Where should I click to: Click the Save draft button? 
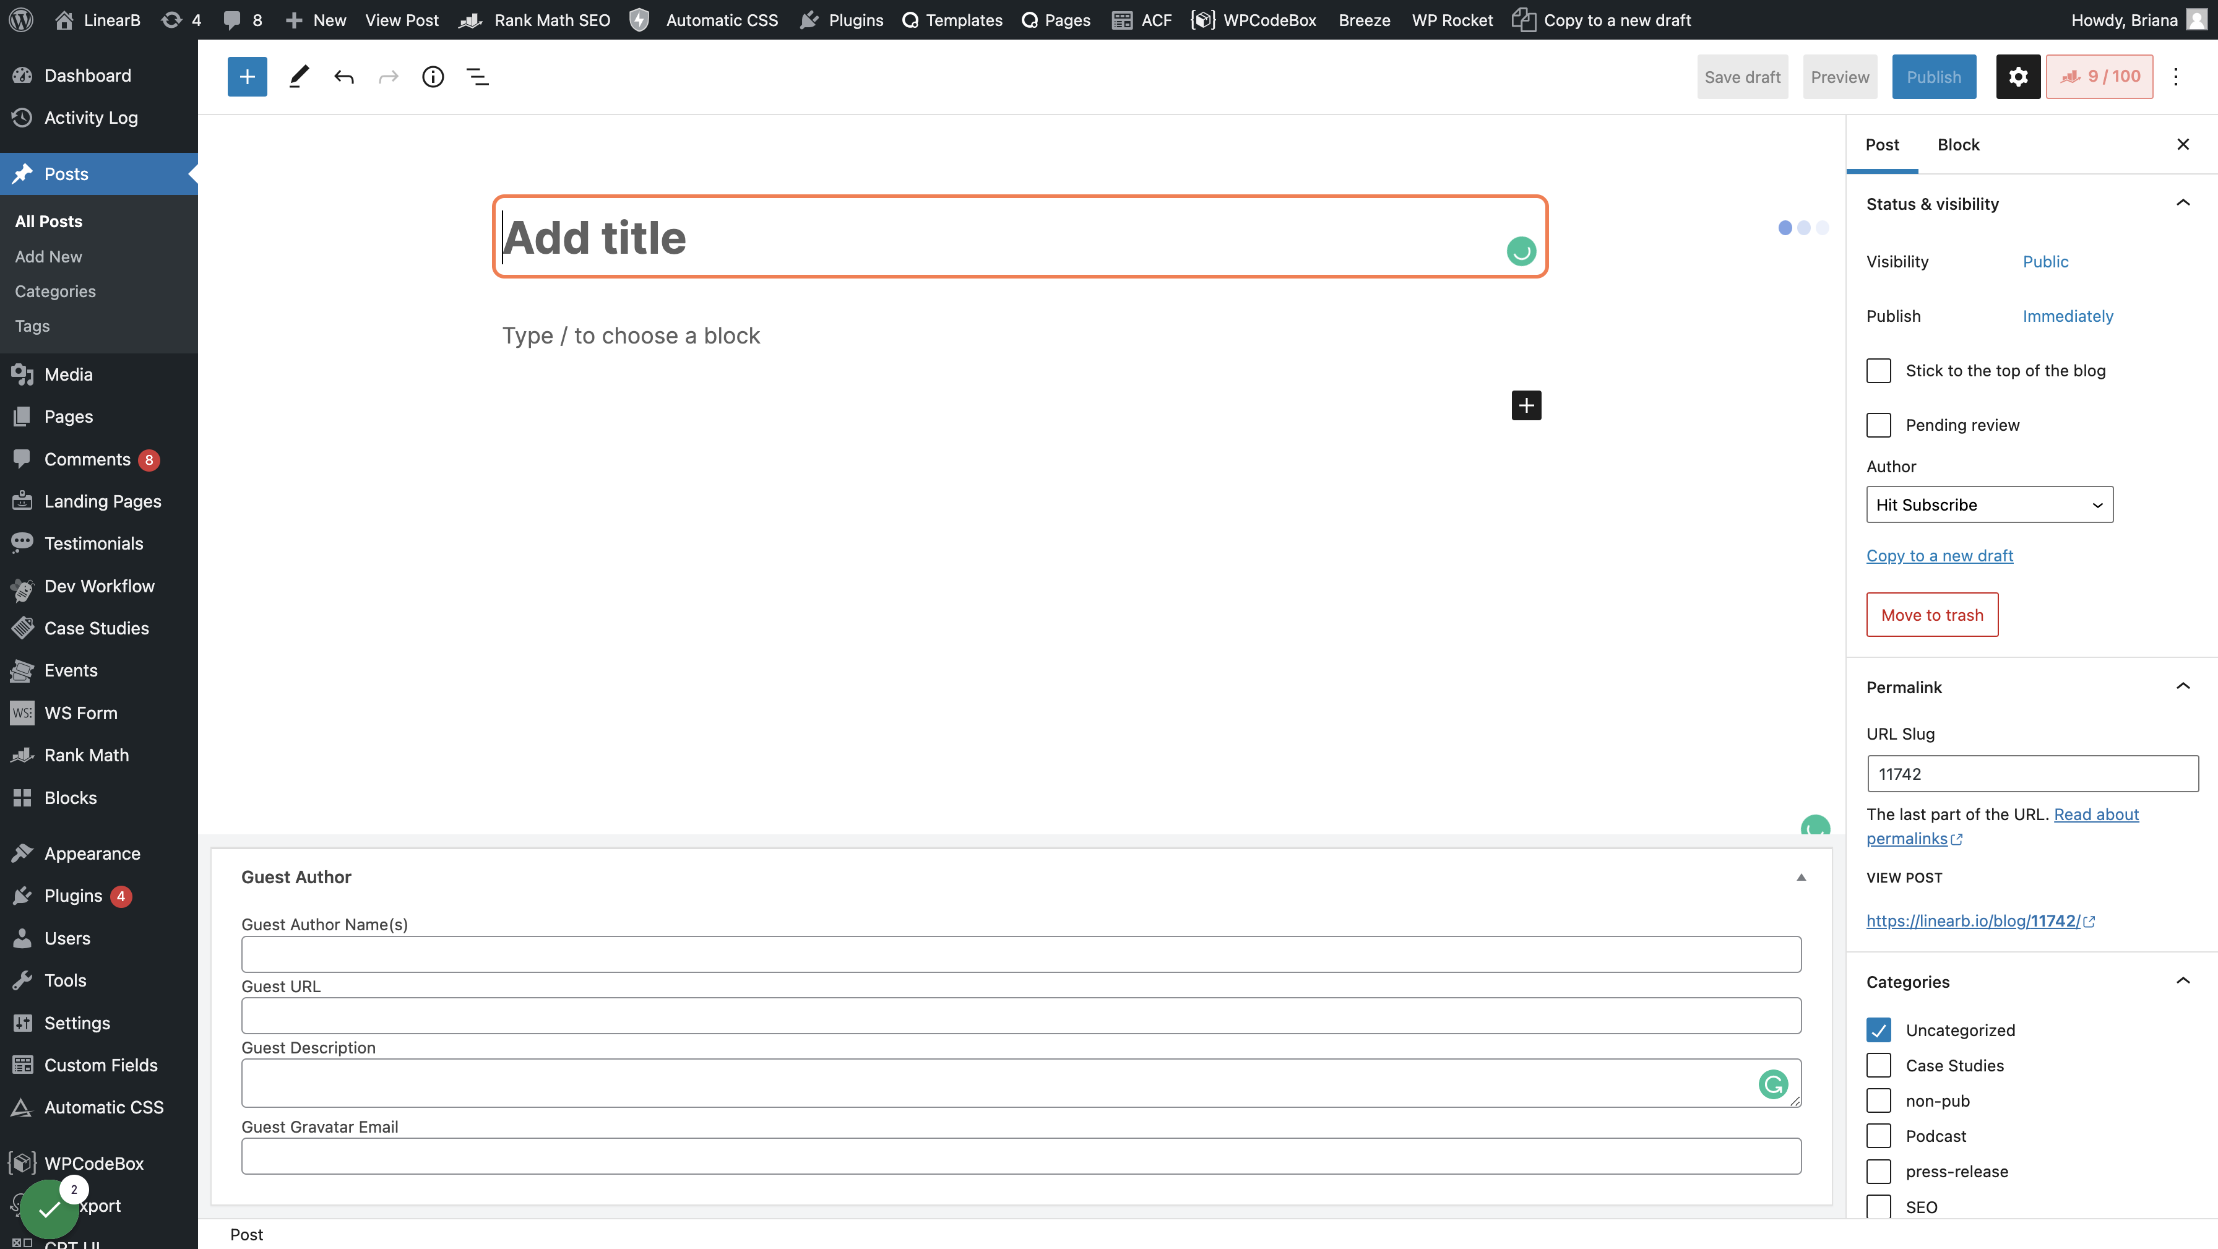1743,77
